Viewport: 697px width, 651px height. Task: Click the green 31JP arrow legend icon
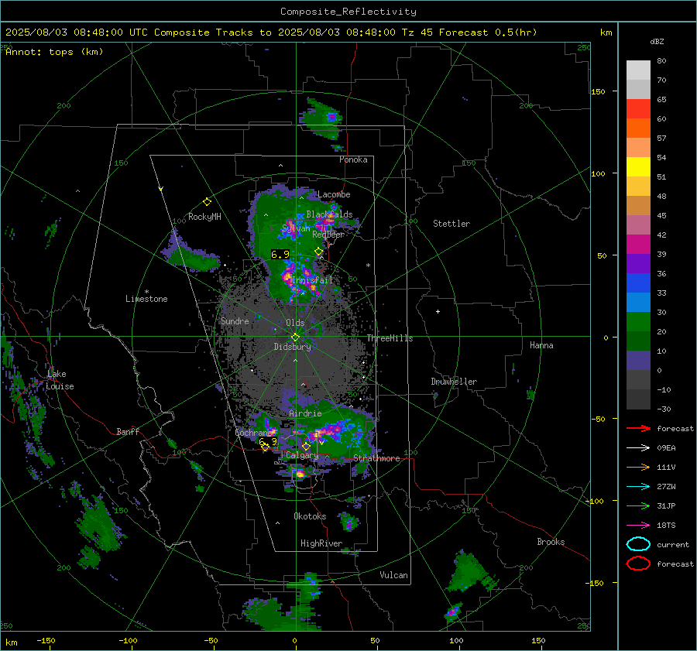[x=638, y=505]
